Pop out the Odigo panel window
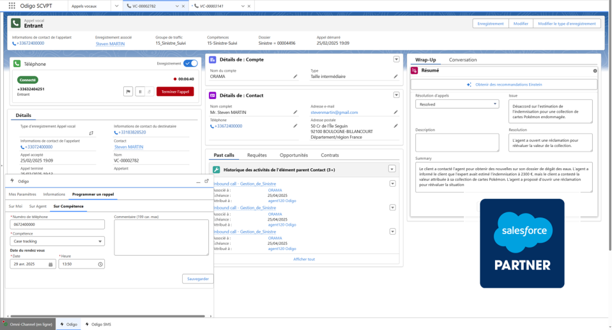The image size is (612, 330). [206, 181]
